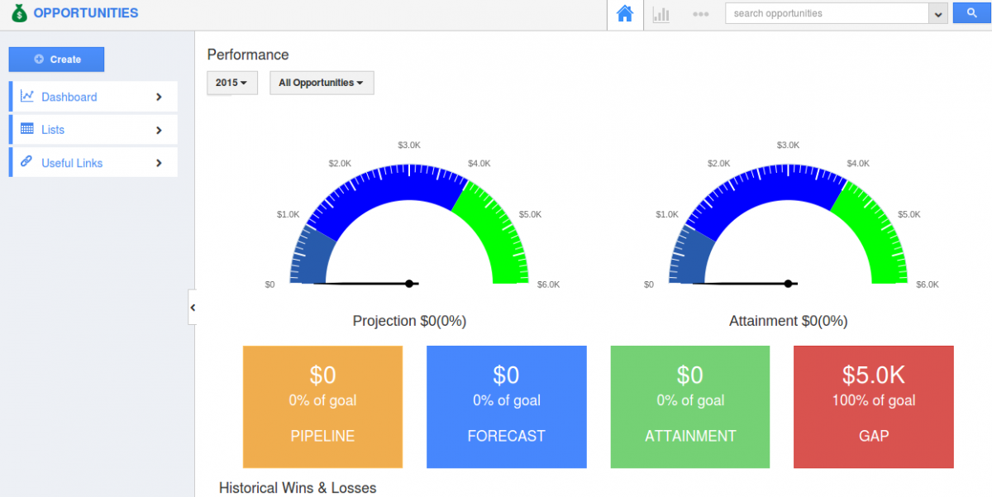This screenshot has width=992, height=497.
Task: Expand the Useful Links chevron
Action: coord(159,162)
